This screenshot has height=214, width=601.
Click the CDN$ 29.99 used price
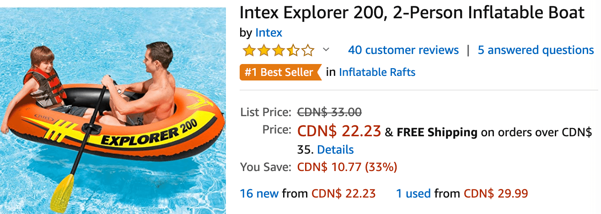pyautogui.click(x=496, y=193)
